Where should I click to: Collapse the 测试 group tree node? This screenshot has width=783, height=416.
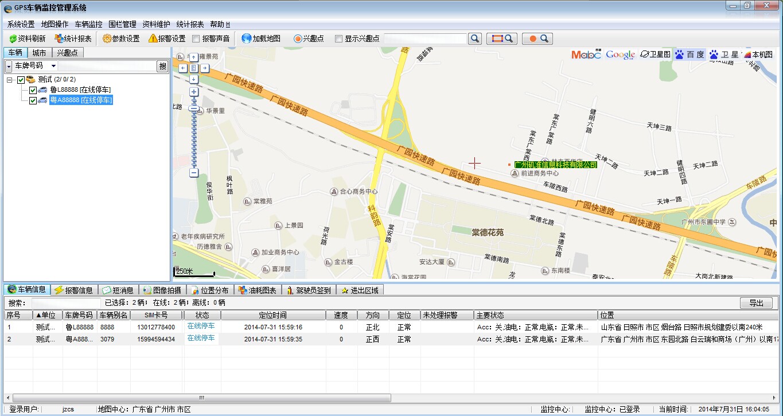click(x=10, y=80)
